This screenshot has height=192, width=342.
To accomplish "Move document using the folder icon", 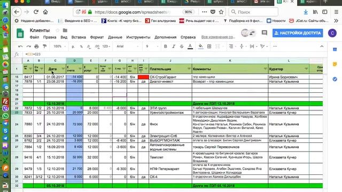I will point(65,30).
